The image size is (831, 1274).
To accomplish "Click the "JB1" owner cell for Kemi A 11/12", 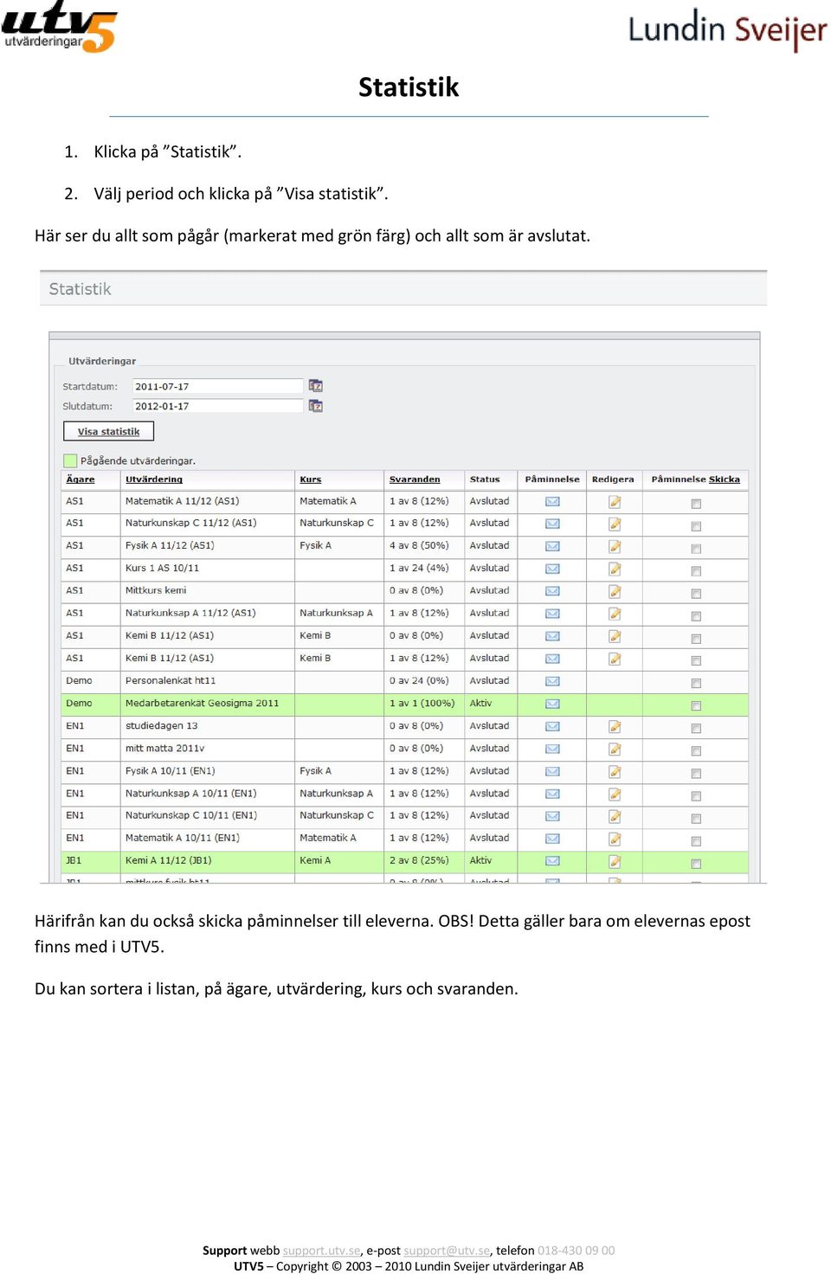I will click(74, 860).
